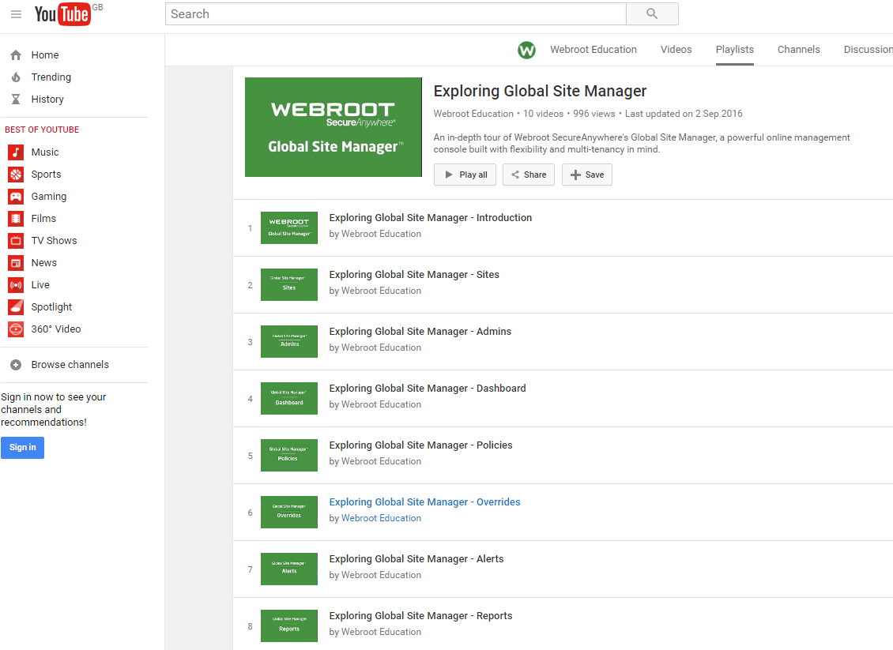Image resolution: width=893 pixels, height=650 pixels.
Task: Click the Policies video thumbnail
Action: [289, 456]
